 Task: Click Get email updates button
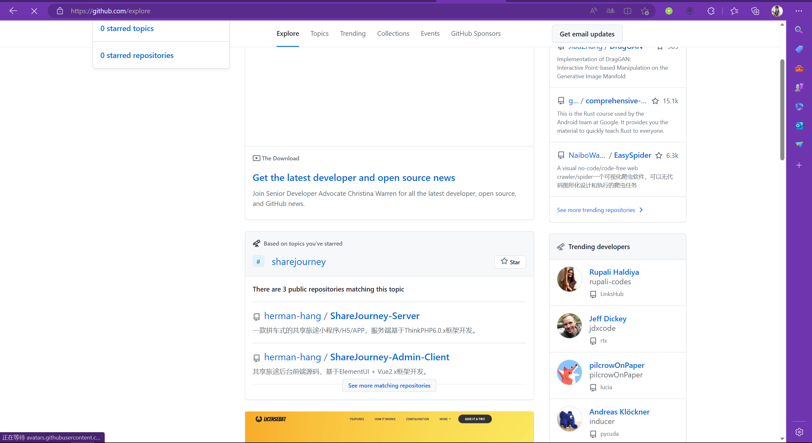pos(587,34)
